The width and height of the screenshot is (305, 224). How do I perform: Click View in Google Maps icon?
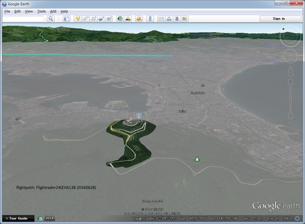click(185, 19)
